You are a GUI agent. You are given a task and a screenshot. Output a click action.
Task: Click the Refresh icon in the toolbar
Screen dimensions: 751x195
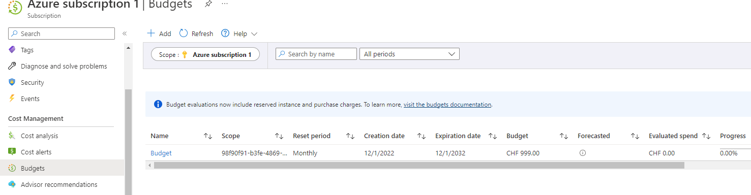pyautogui.click(x=184, y=34)
